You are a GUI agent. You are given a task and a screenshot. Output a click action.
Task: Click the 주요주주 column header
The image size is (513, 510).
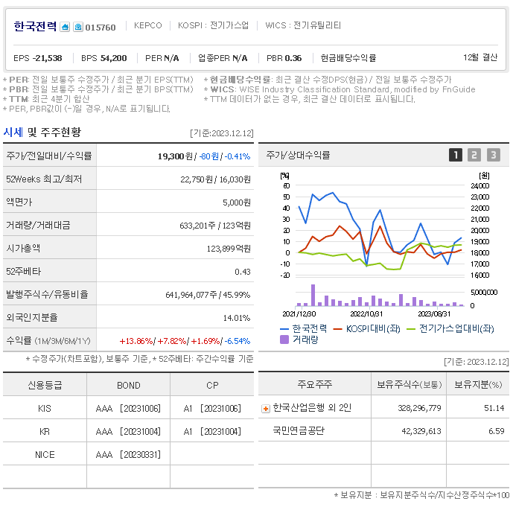click(x=314, y=384)
